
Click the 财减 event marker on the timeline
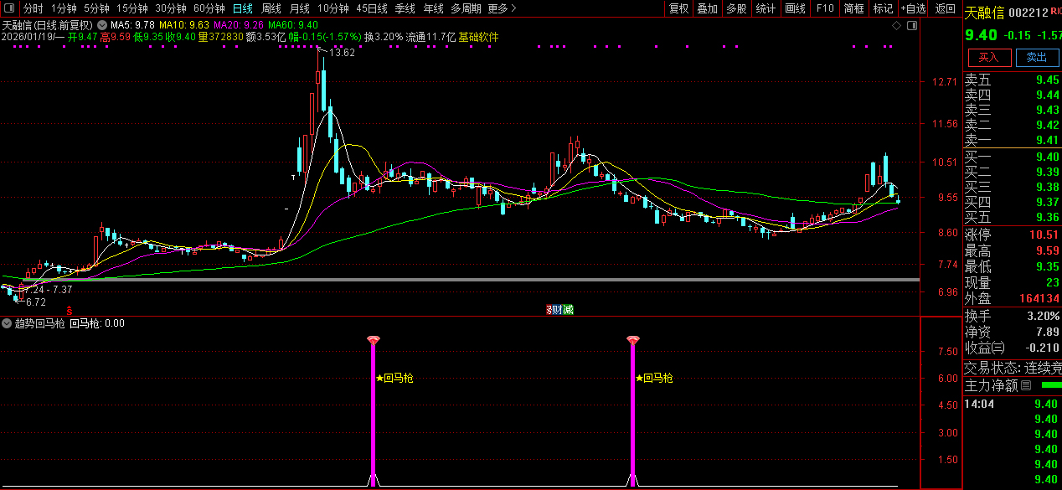(561, 310)
